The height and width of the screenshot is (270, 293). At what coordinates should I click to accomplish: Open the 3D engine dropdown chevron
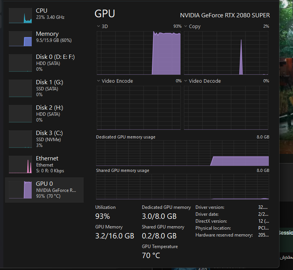pyautogui.click(x=98, y=26)
